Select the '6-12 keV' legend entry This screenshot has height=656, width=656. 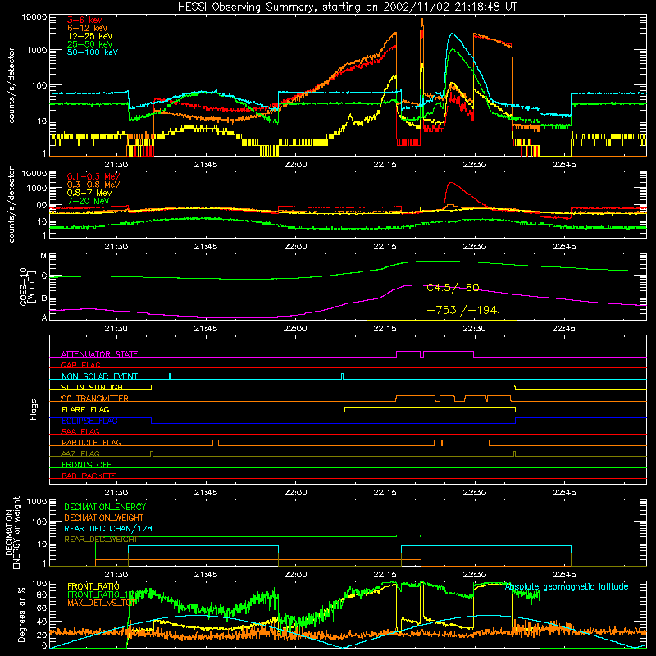[88, 28]
